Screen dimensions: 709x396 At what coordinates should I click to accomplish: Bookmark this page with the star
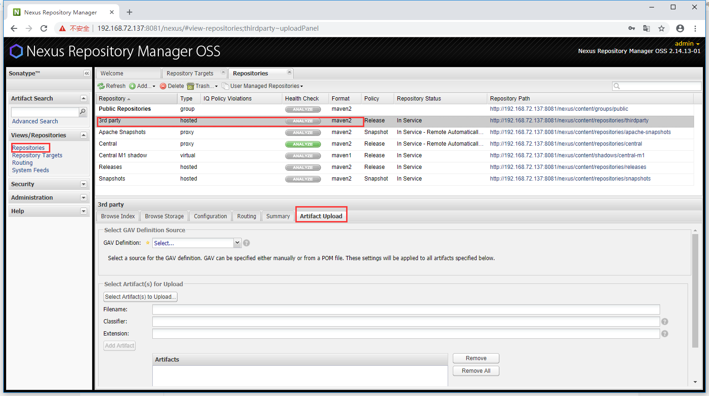661,28
